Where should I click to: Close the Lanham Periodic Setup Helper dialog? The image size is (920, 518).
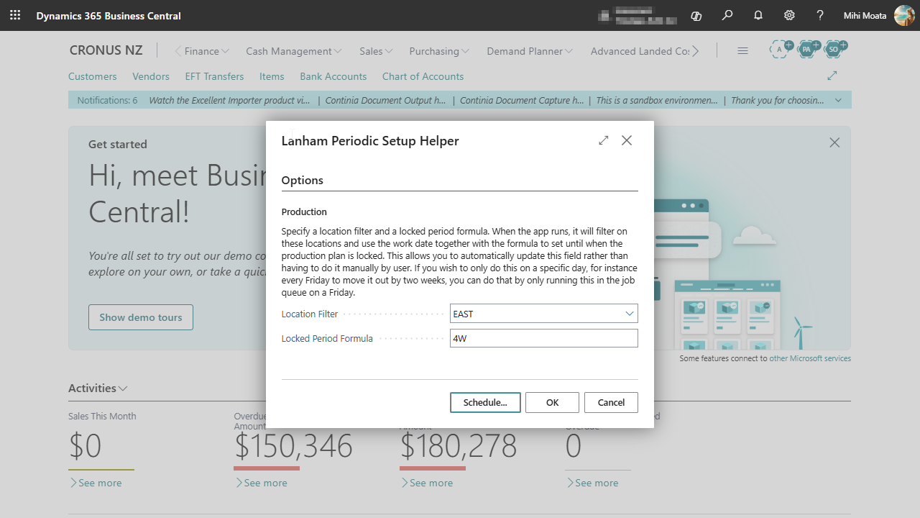627,140
